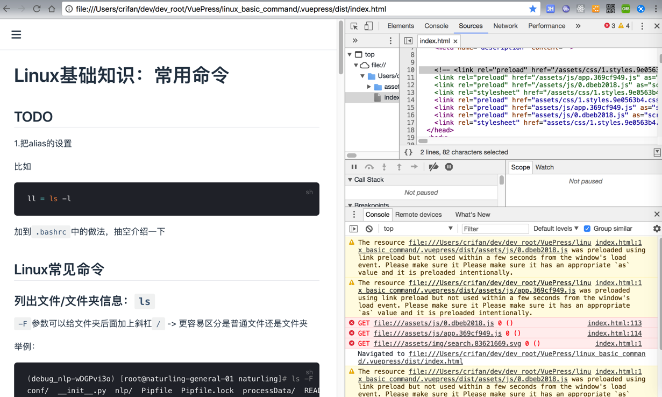
Task: Toggle deactivate breakpoints
Action: 433,167
